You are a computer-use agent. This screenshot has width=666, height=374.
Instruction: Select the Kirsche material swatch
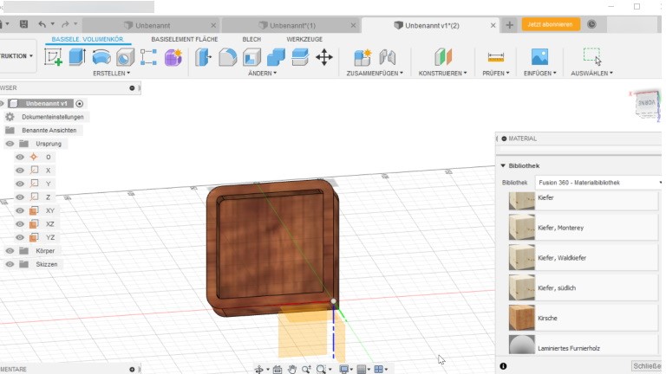[522, 318]
